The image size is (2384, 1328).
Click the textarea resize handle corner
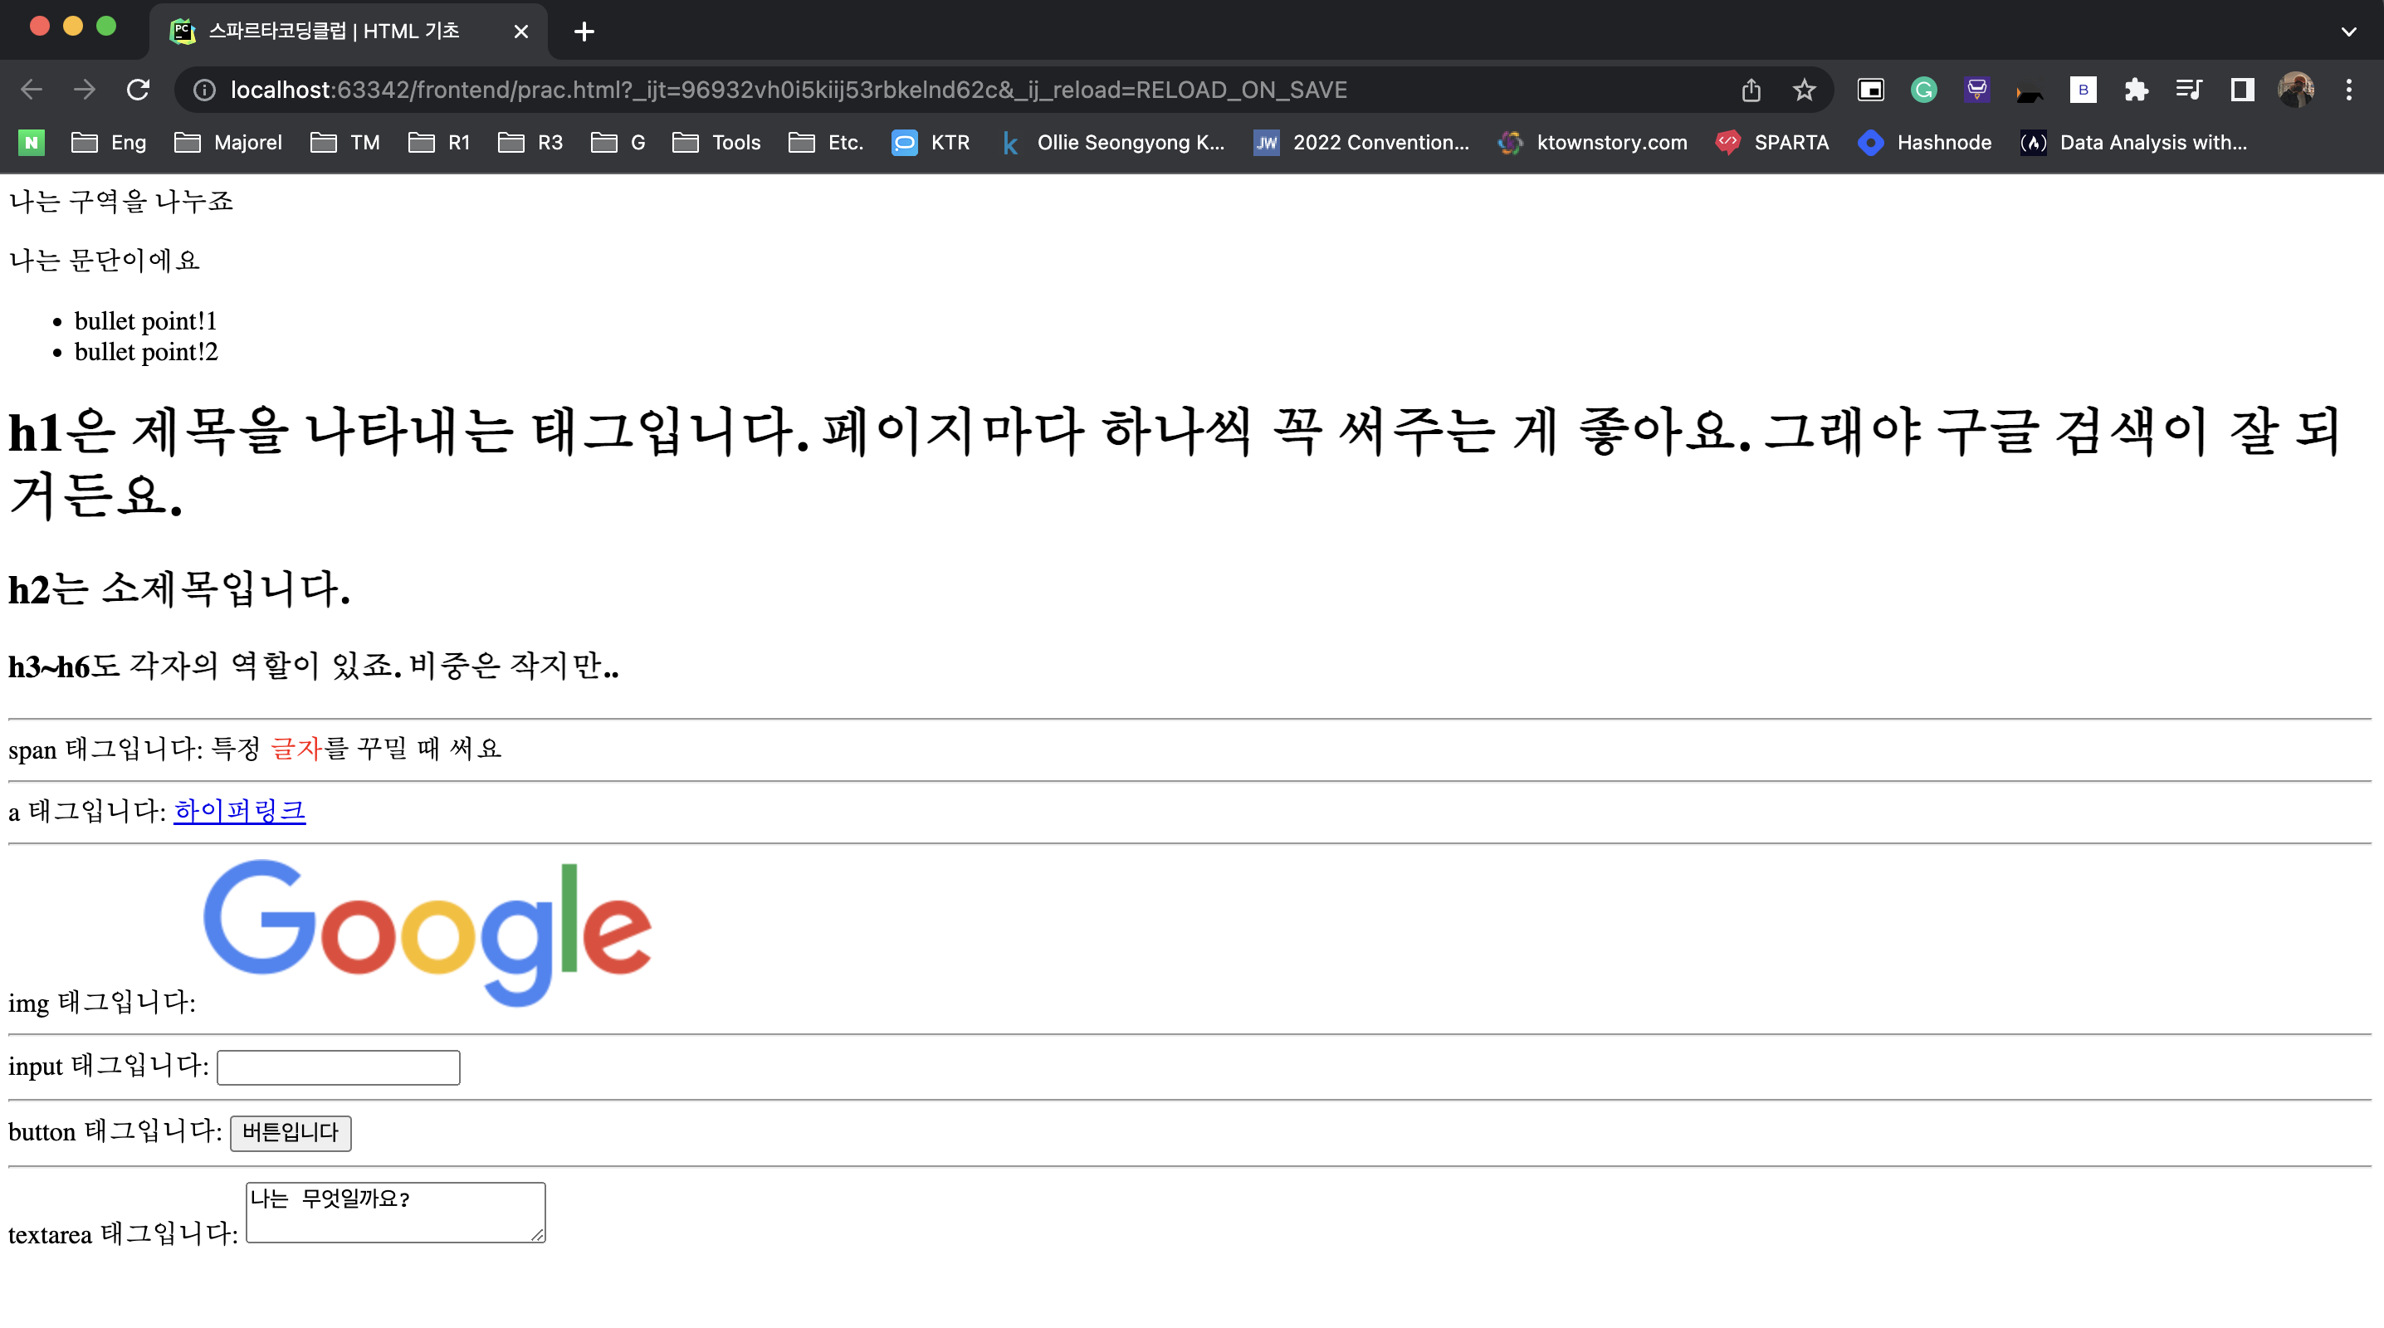point(538,1236)
